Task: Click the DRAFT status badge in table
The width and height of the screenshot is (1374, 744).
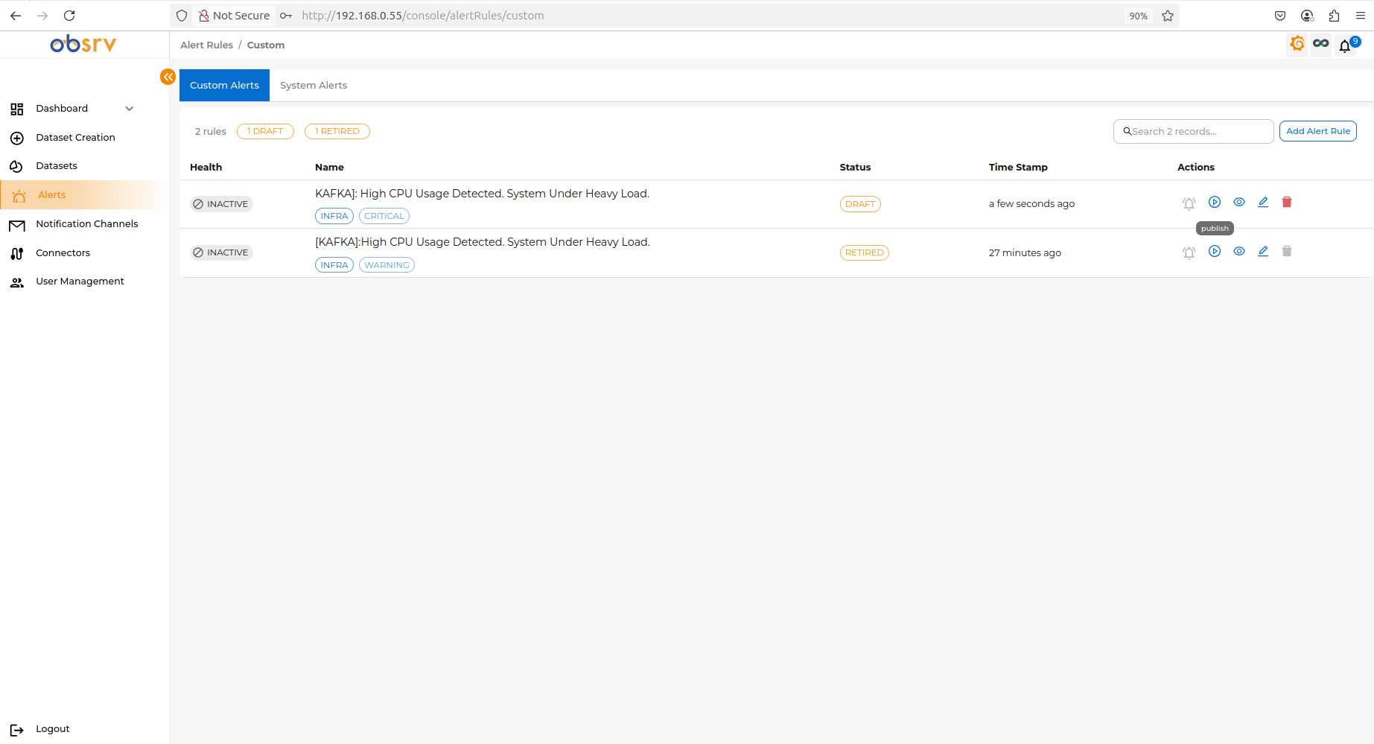Action: 860,204
